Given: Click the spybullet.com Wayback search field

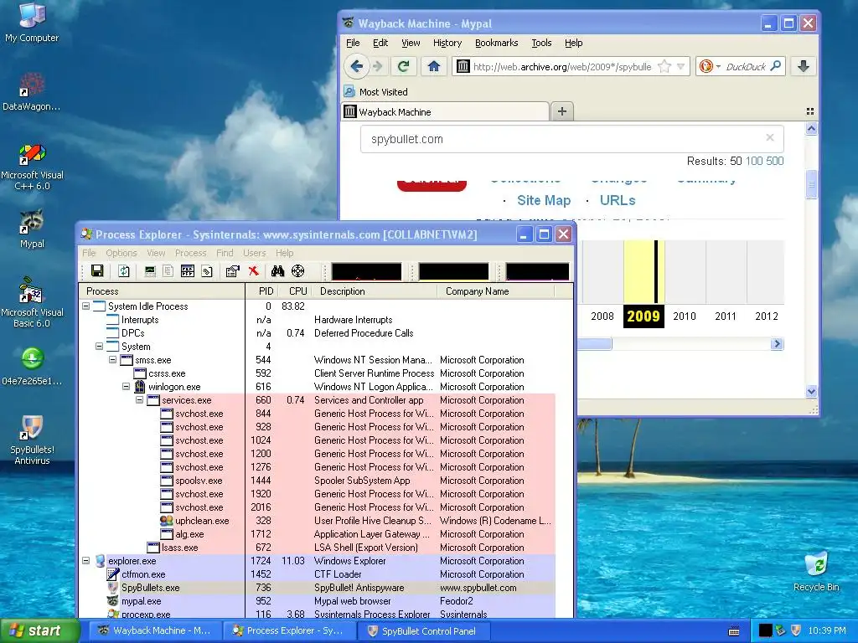Looking at the screenshot, I should (571, 140).
